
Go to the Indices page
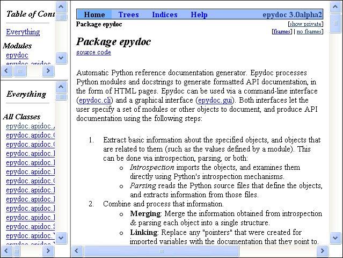click(x=165, y=15)
